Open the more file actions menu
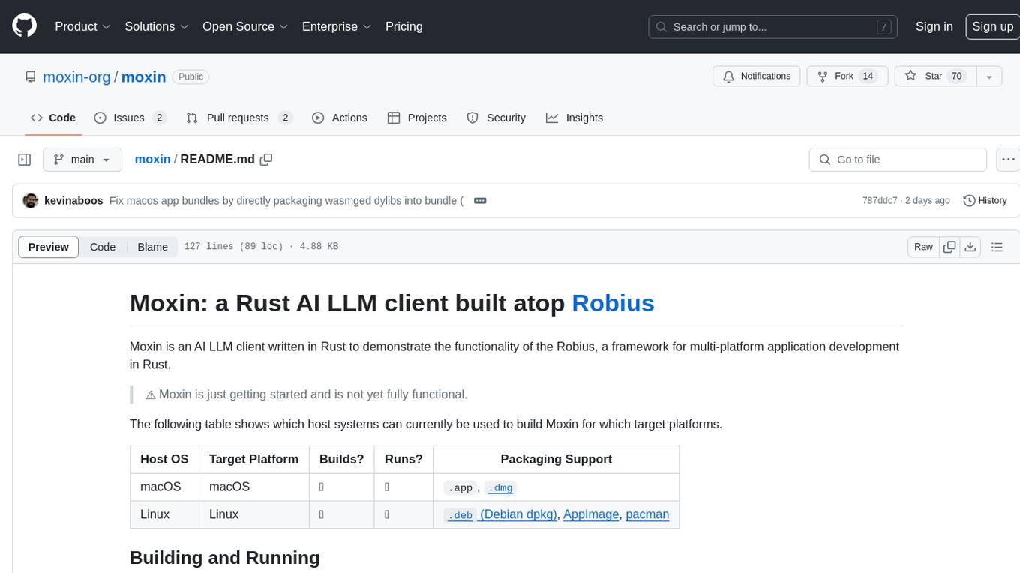The image size is (1020, 573). 1008,160
